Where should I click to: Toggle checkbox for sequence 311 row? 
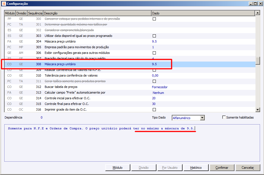(154, 81)
